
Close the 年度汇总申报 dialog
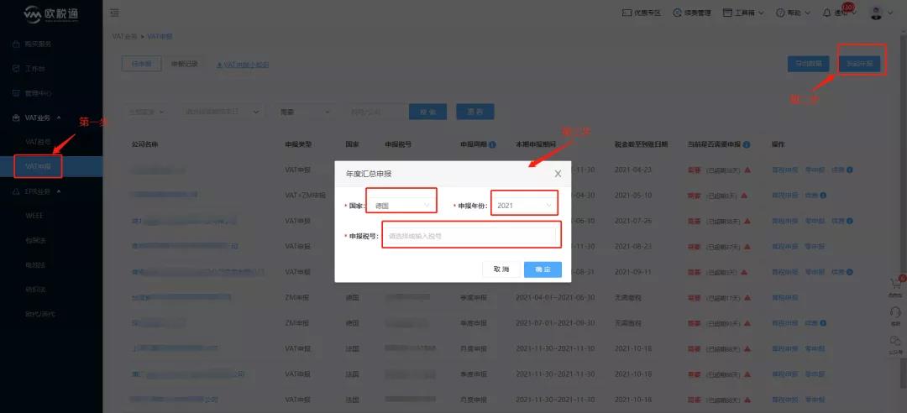pos(558,174)
